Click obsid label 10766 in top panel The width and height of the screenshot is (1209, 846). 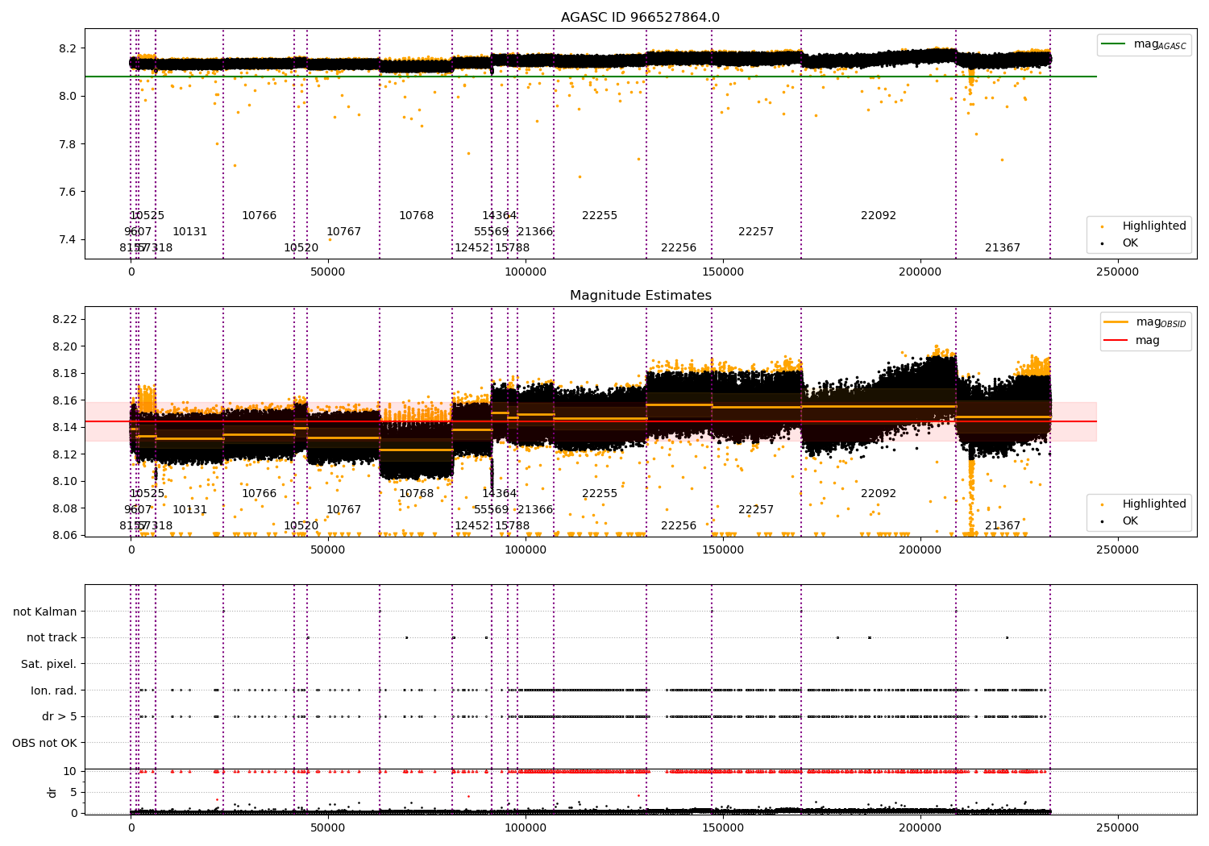[x=259, y=216]
